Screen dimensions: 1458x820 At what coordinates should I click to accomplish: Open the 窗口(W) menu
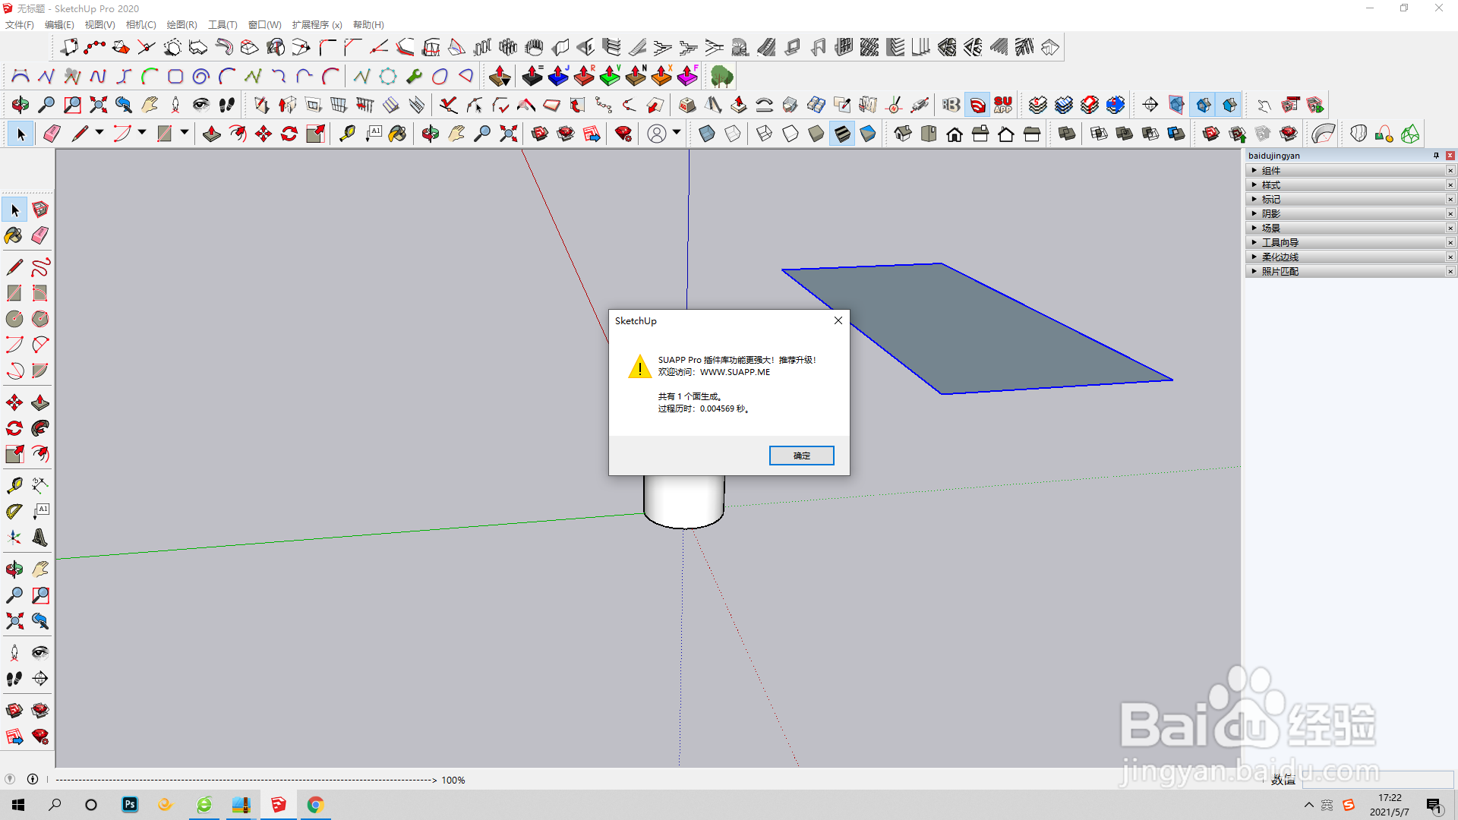[x=264, y=25]
